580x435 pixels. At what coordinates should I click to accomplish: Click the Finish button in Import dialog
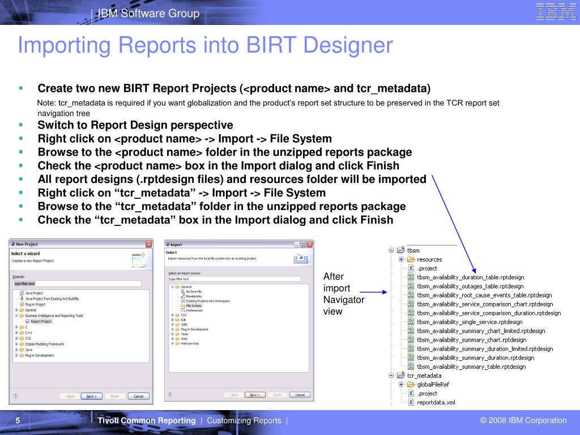click(278, 395)
